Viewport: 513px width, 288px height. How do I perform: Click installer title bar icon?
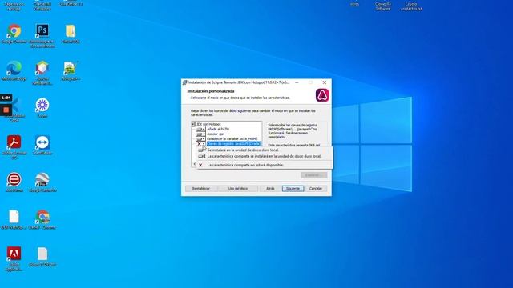(x=184, y=82)
